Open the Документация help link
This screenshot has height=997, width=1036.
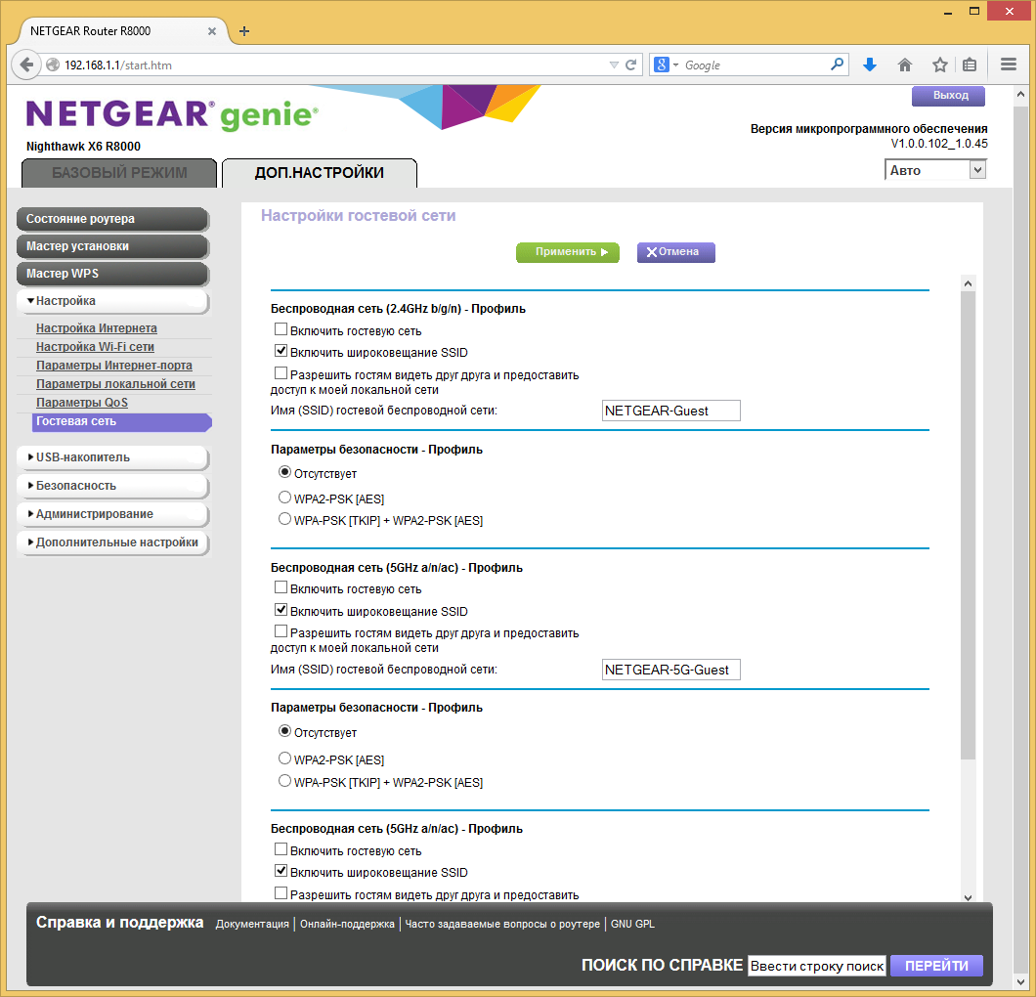tap(252, 924)
